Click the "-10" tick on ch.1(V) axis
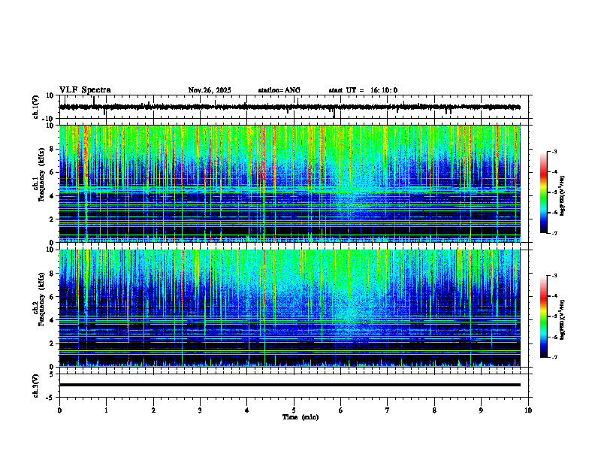The width and height of the screenshot is (595, 460). pos(49,119)
